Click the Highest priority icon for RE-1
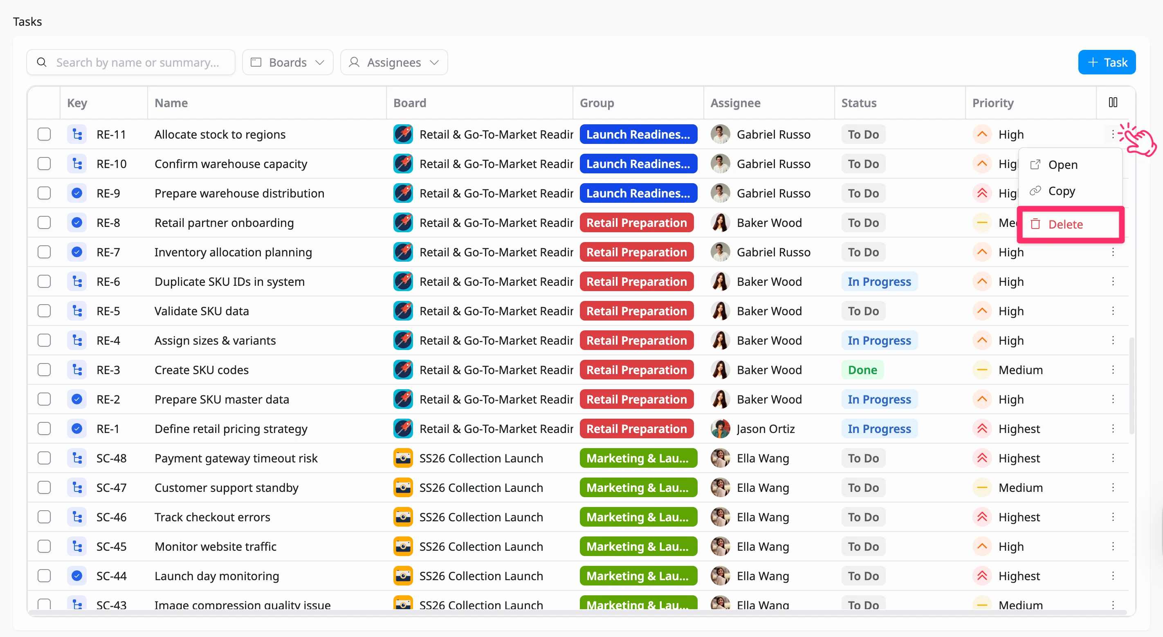This screenshot has height=637, width=1163. click(981, 429)
